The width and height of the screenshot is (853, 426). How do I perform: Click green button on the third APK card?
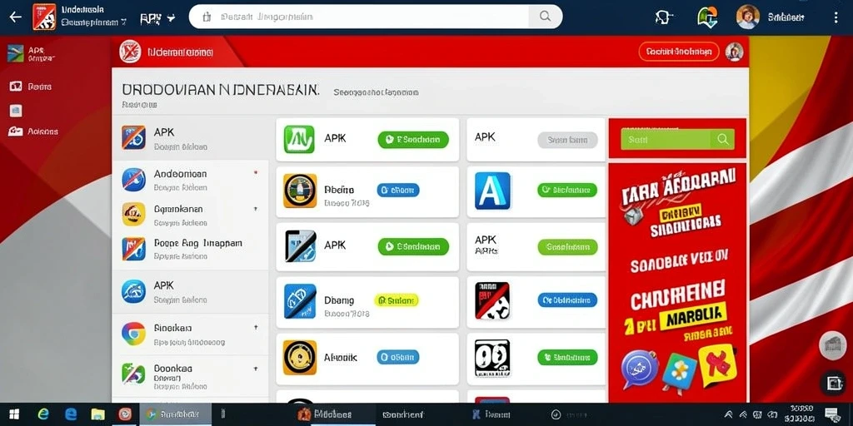(413, 246)
